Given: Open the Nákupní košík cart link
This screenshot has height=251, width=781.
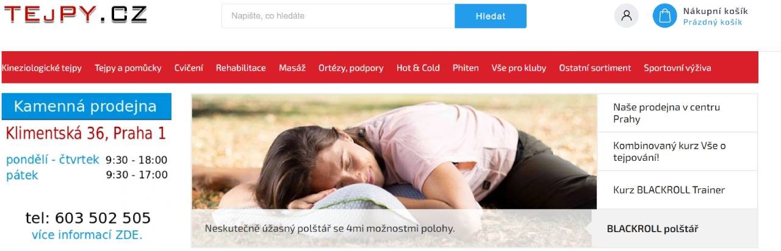Looking at the screenshot, I should [715, 16].
